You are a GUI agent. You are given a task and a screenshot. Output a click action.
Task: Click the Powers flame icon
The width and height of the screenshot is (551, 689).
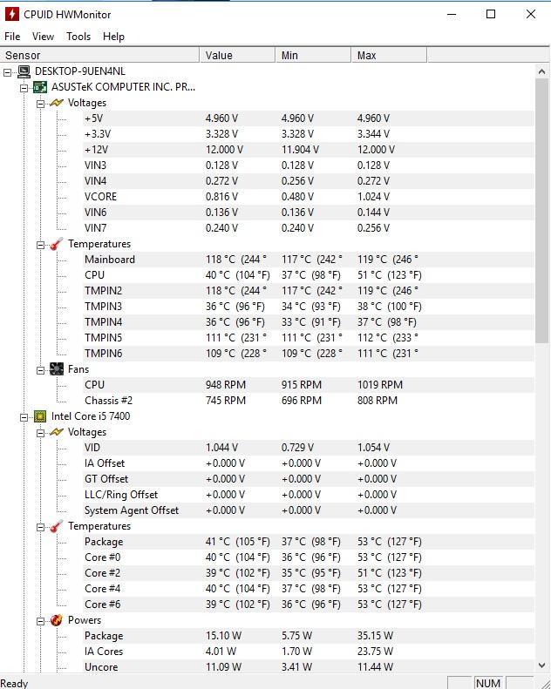pyautogui.click(x=57, y=620)
